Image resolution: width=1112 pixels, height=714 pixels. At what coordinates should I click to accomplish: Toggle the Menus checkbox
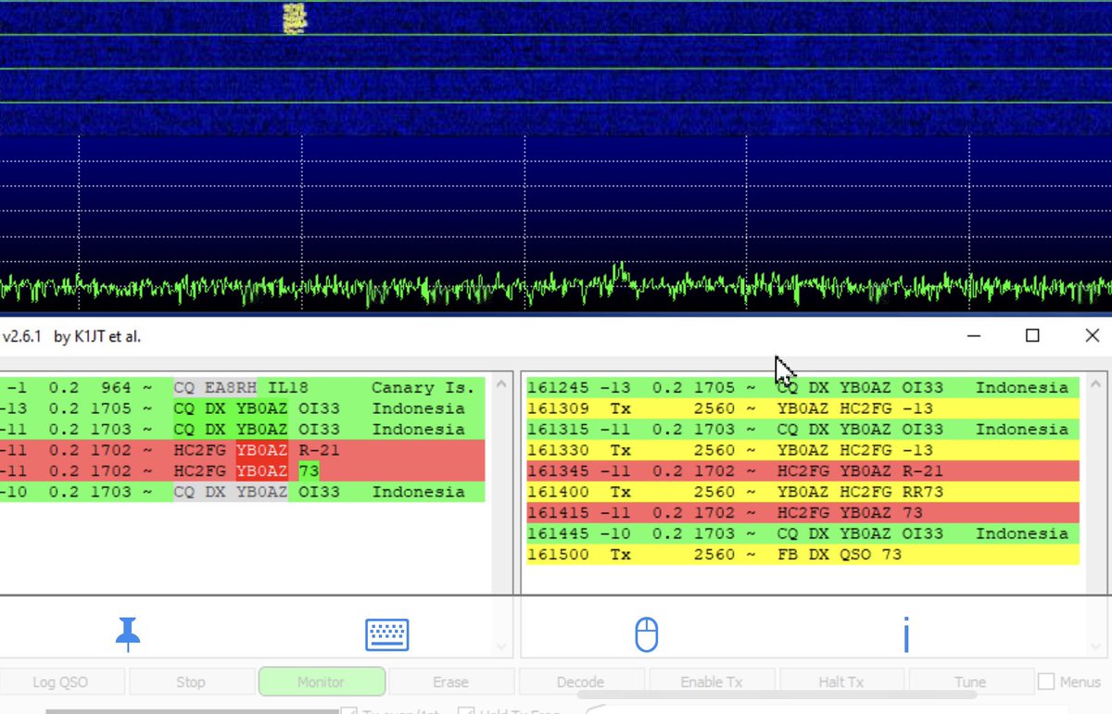[1046, 682]
